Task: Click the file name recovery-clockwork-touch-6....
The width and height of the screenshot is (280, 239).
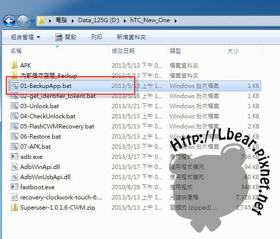Action: coord(61,197)
